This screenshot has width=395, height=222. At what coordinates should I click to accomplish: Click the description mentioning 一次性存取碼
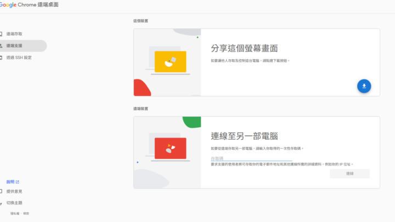[257, 149]
